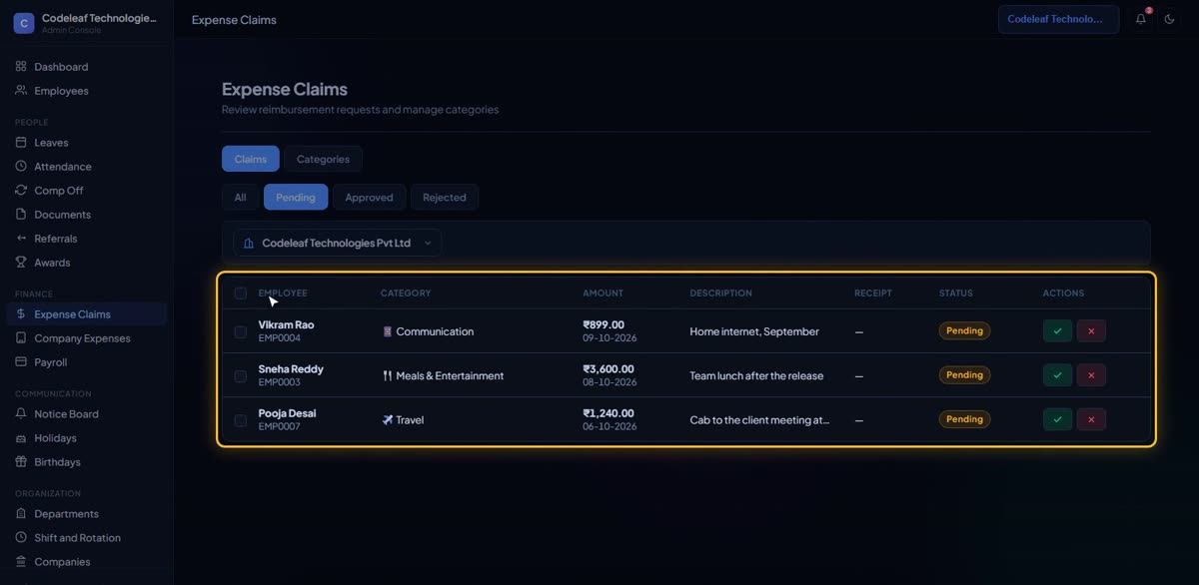Click the Attendance clock icon
The height and width of the screenshot is (585, 1199).
click(x=21, y=167)
